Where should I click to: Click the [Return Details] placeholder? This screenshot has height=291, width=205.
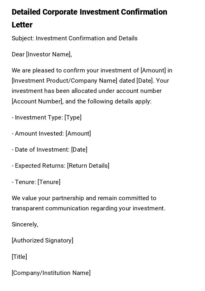tap(88, 166)
